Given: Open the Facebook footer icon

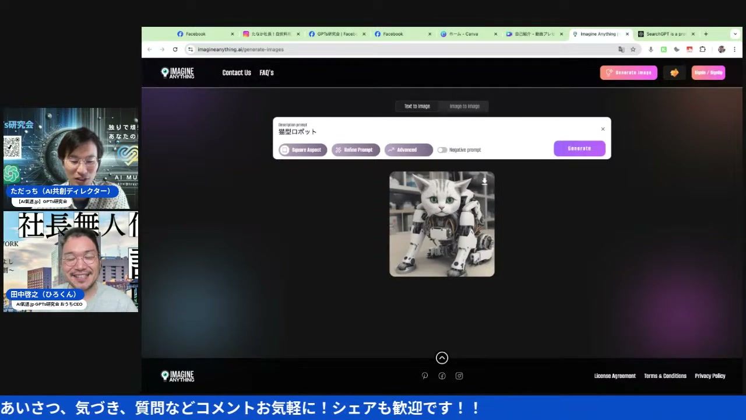Looking at the screenshot, I should (x=442, y=376).
